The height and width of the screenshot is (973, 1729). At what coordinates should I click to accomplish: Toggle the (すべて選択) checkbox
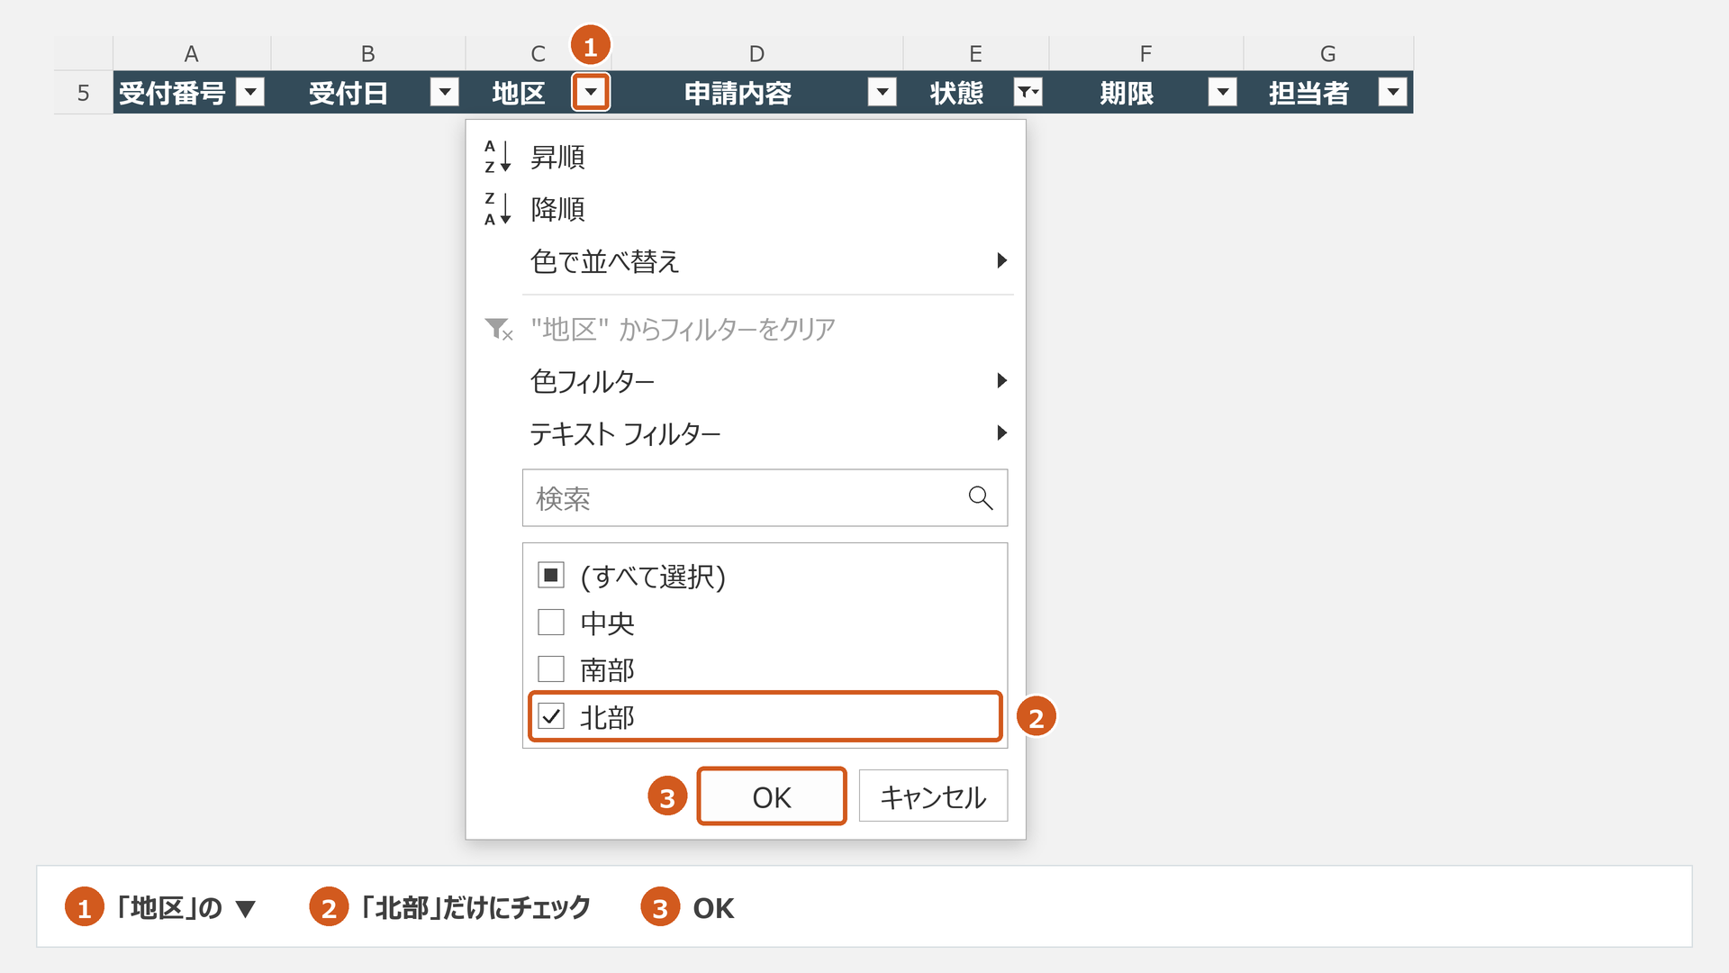pyautogui.click(x=551, y=575)
